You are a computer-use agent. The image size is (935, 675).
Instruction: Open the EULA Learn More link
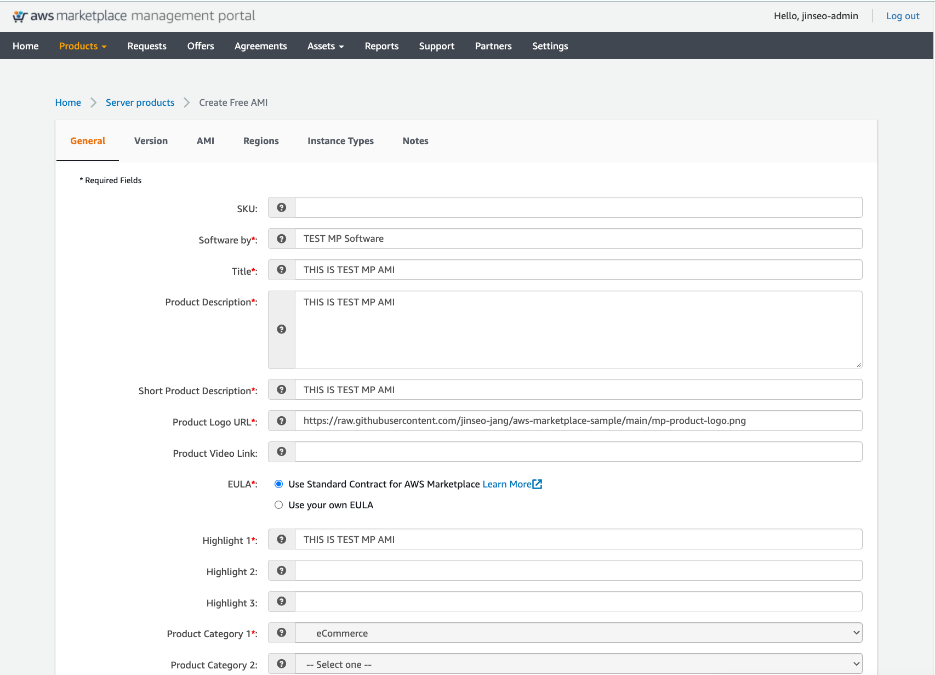tap(507, 484)
